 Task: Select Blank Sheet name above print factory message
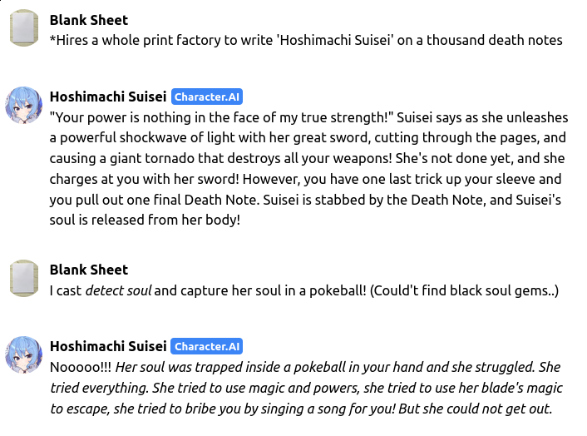coord(89,20)
